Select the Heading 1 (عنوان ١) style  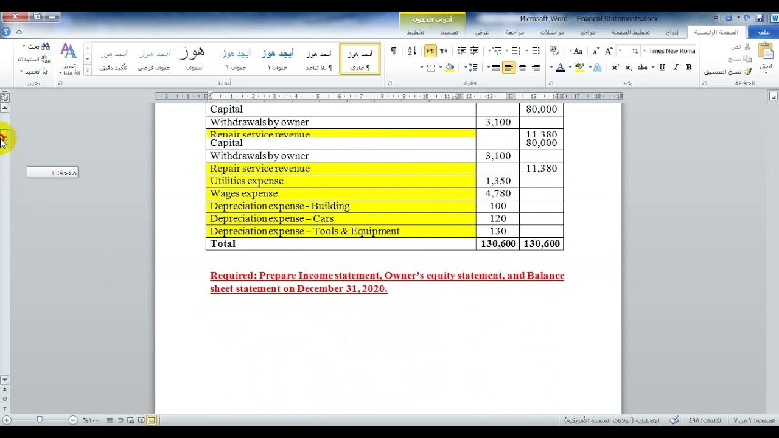click(277, 59)
